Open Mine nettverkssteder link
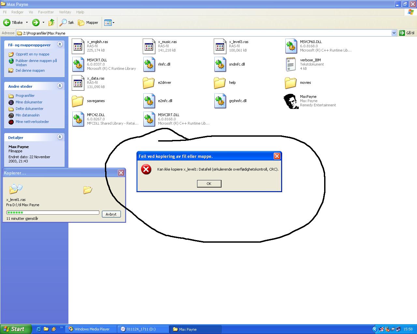Image resolution: width=417 pixels, height=334 pixels. click(x=32, y=122)
